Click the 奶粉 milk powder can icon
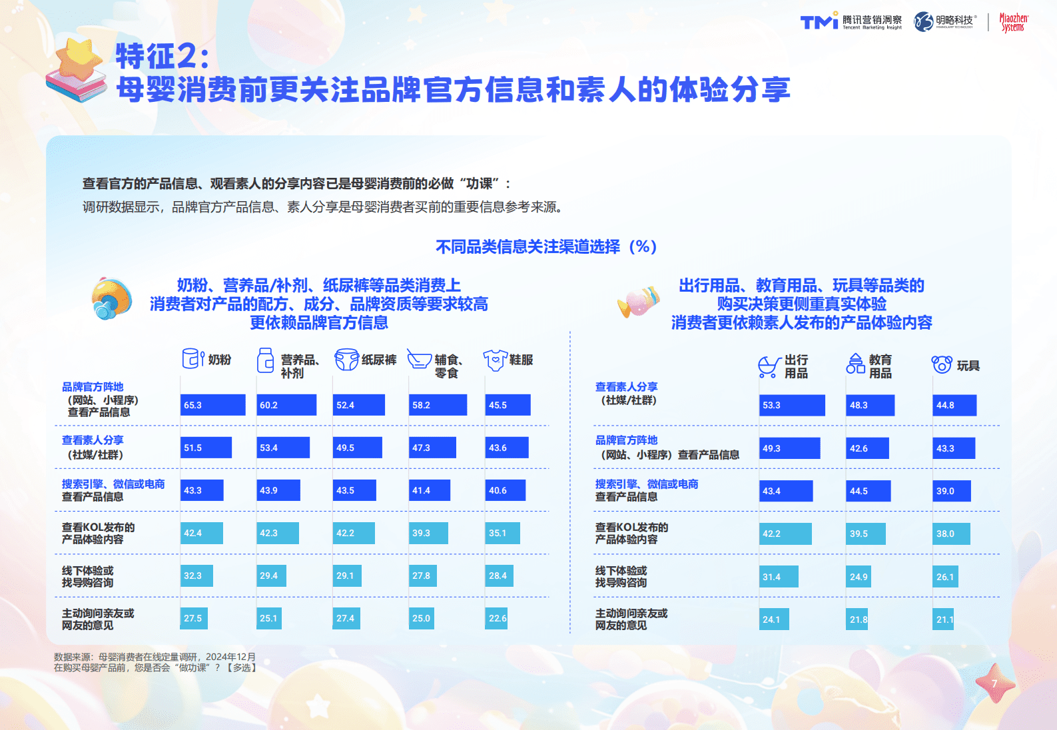Screen dimensions: 1057x730 [192, 358]
